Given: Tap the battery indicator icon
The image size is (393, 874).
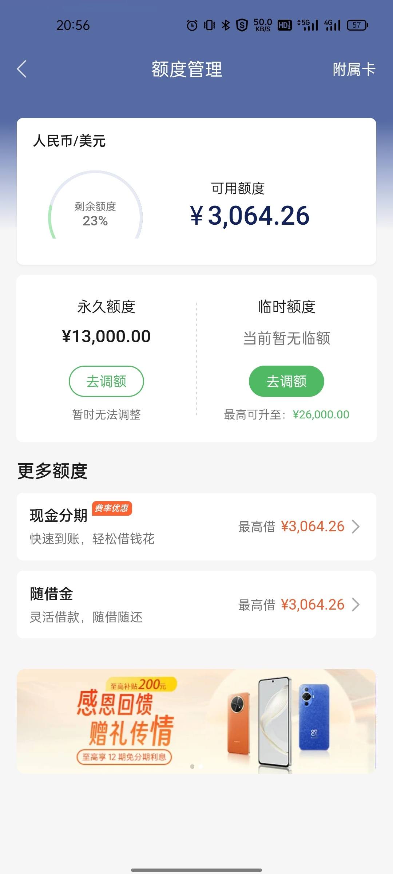Looking at the screenshot, I should tap(357, 25).
